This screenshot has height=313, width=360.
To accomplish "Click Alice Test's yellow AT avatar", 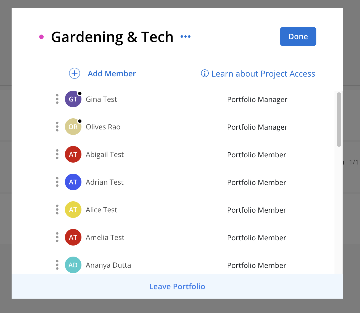I will [x=73, y=210].
